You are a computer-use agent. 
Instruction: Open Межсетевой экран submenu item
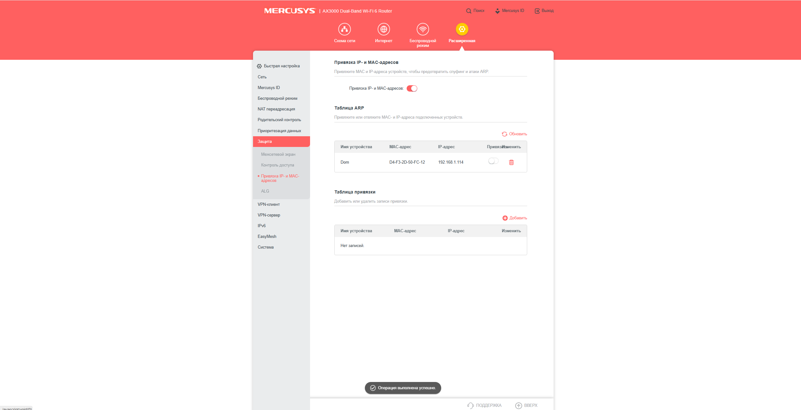point(278,154)
